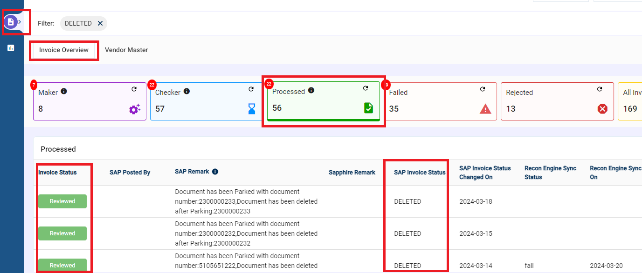Click the red badge 7 on Maker card

point(34,85)
